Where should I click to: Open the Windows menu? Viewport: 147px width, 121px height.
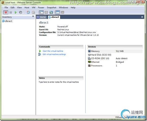[63, 8]
